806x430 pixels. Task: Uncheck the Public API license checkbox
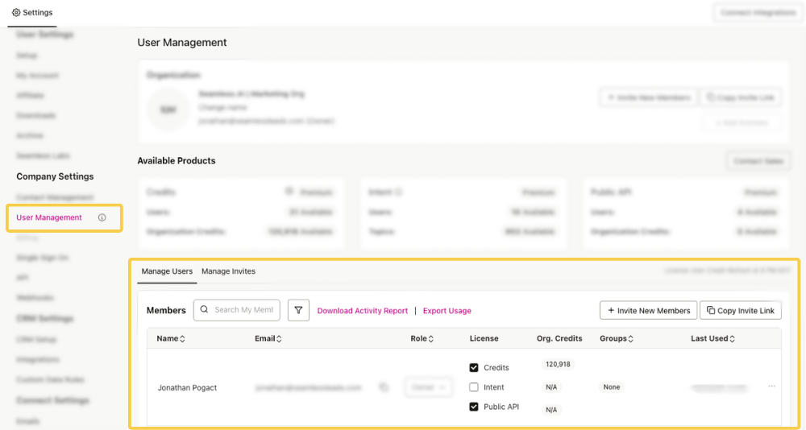point(474,407)
